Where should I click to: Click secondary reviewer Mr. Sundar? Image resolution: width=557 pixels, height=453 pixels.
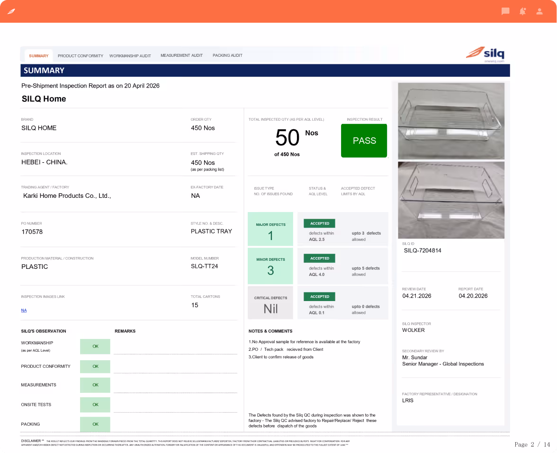click(414, 357)
